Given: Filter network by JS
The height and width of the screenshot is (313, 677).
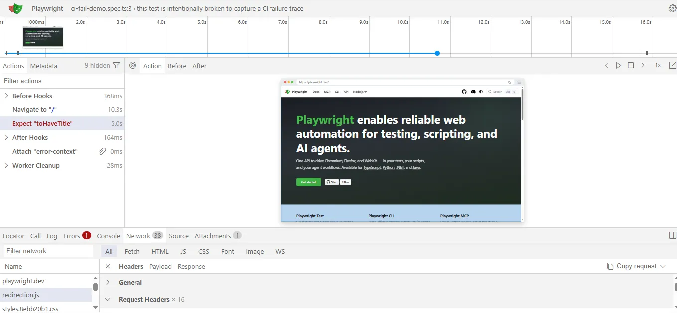Looking at the screenshot, I should pyautogui.click(x=183, y=251).
